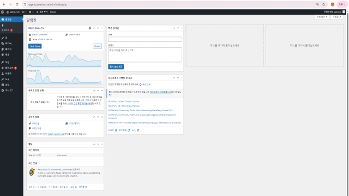349x196 pixels.
Task: Open the Help dropdown tab
Action: 337,17
